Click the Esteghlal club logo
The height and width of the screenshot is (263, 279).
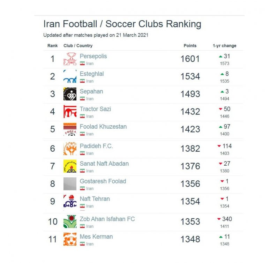[x=70, y=76]
